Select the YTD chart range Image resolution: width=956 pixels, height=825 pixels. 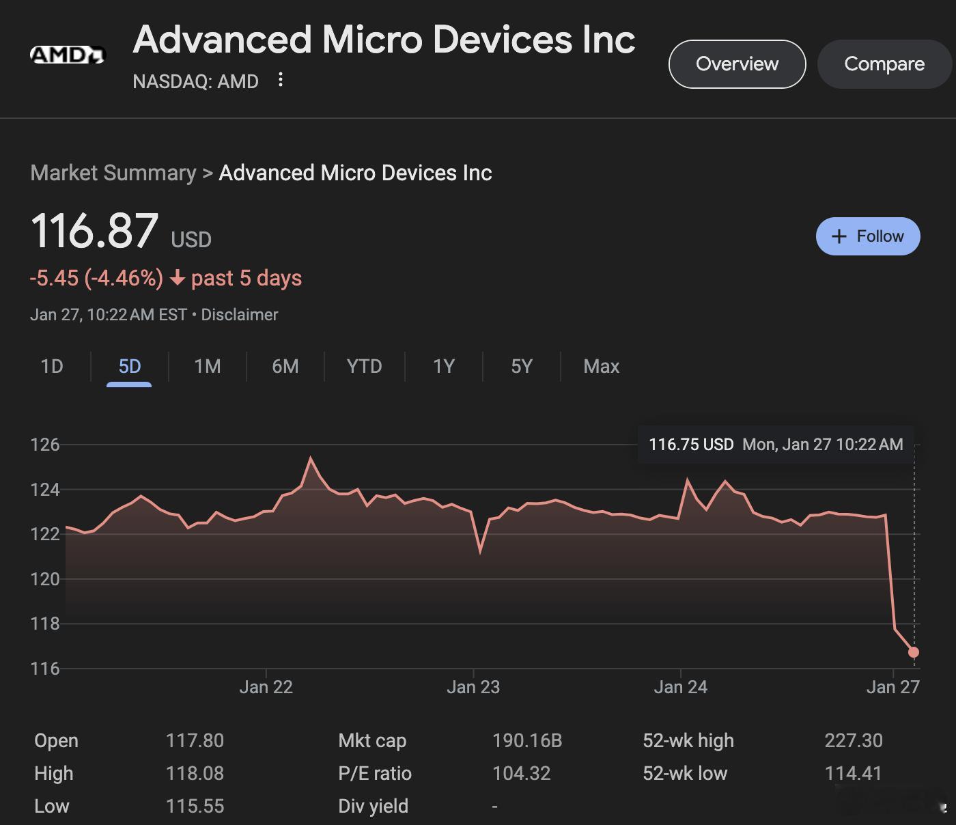click(364, 367)
